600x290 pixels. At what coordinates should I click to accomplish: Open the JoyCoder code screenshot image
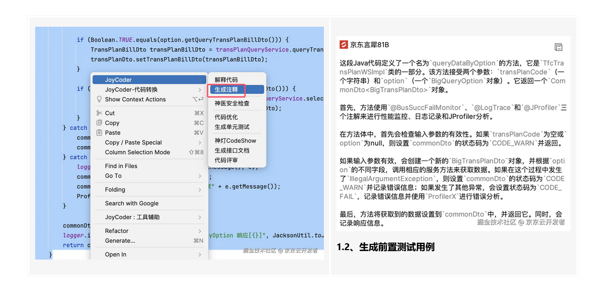coord(180,143)
